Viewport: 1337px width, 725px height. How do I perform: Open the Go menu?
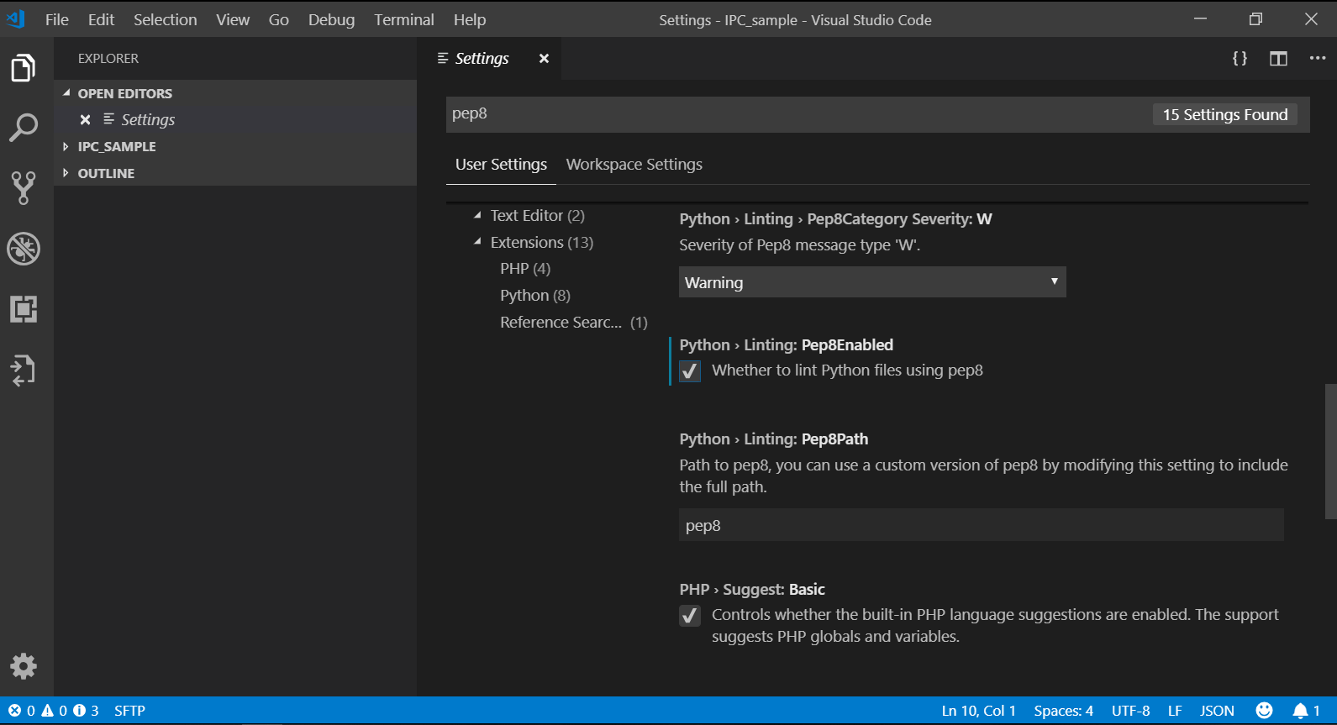pyautogui.click(x=279, y=19)
